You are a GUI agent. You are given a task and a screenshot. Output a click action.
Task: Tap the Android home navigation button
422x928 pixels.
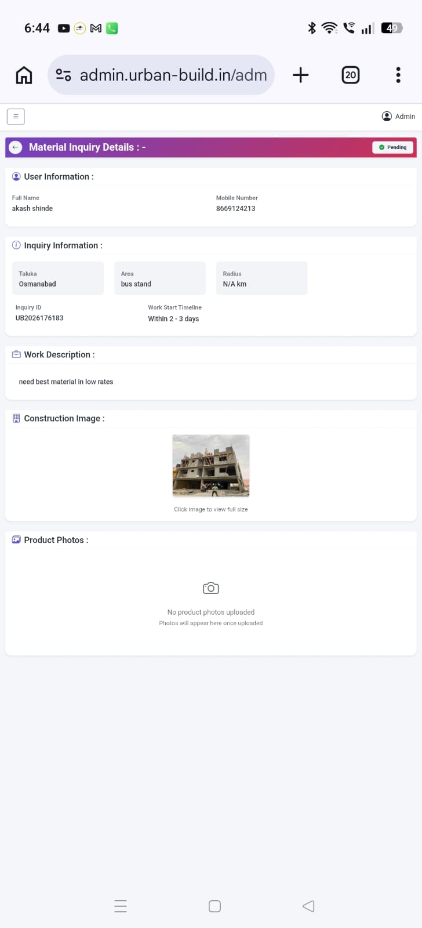coord(214,906)
